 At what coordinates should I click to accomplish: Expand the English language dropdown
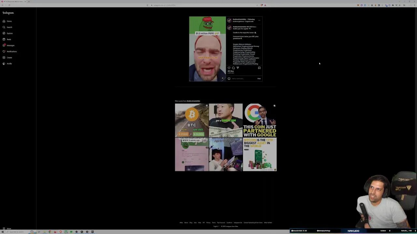click(216, 226)
